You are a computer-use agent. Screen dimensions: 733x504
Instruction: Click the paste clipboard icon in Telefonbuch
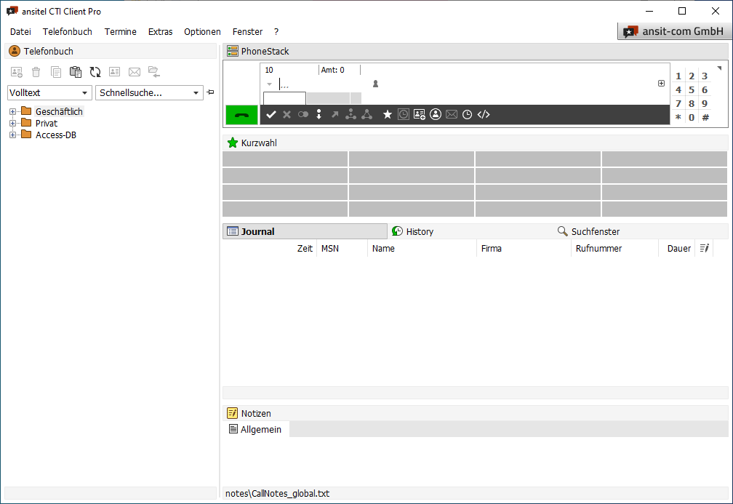76,71
